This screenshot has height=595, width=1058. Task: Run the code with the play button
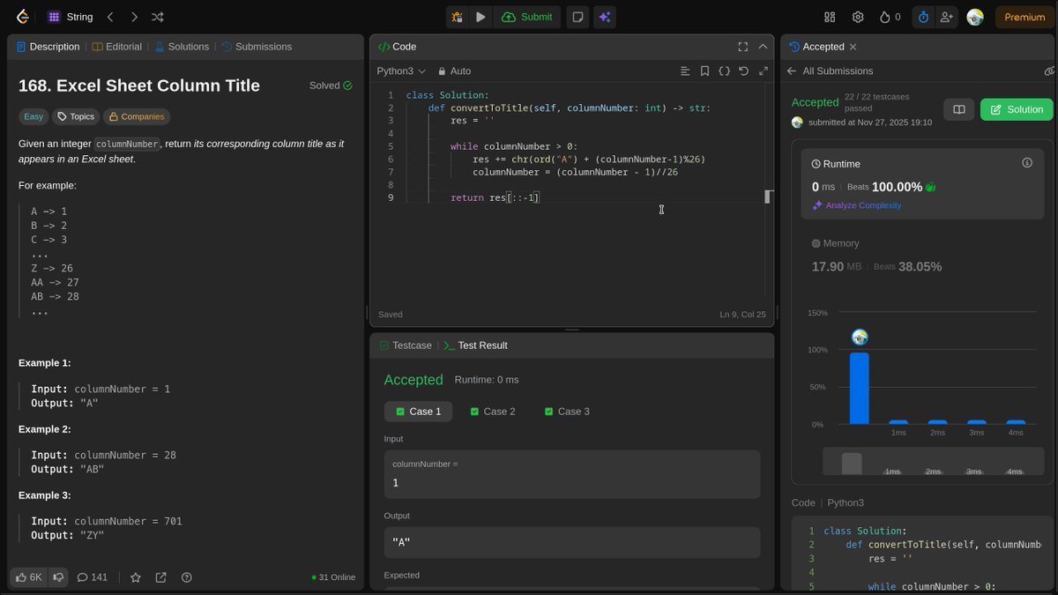coord(481,17)
